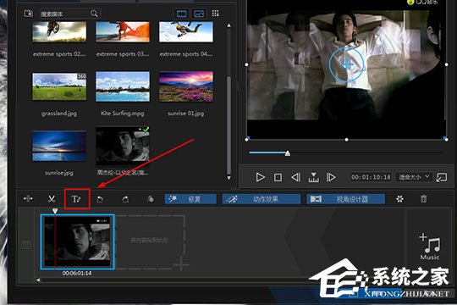Screen dimensions: 457x305
Task: Switch library to grid view icon
Action: click(216, 14)
